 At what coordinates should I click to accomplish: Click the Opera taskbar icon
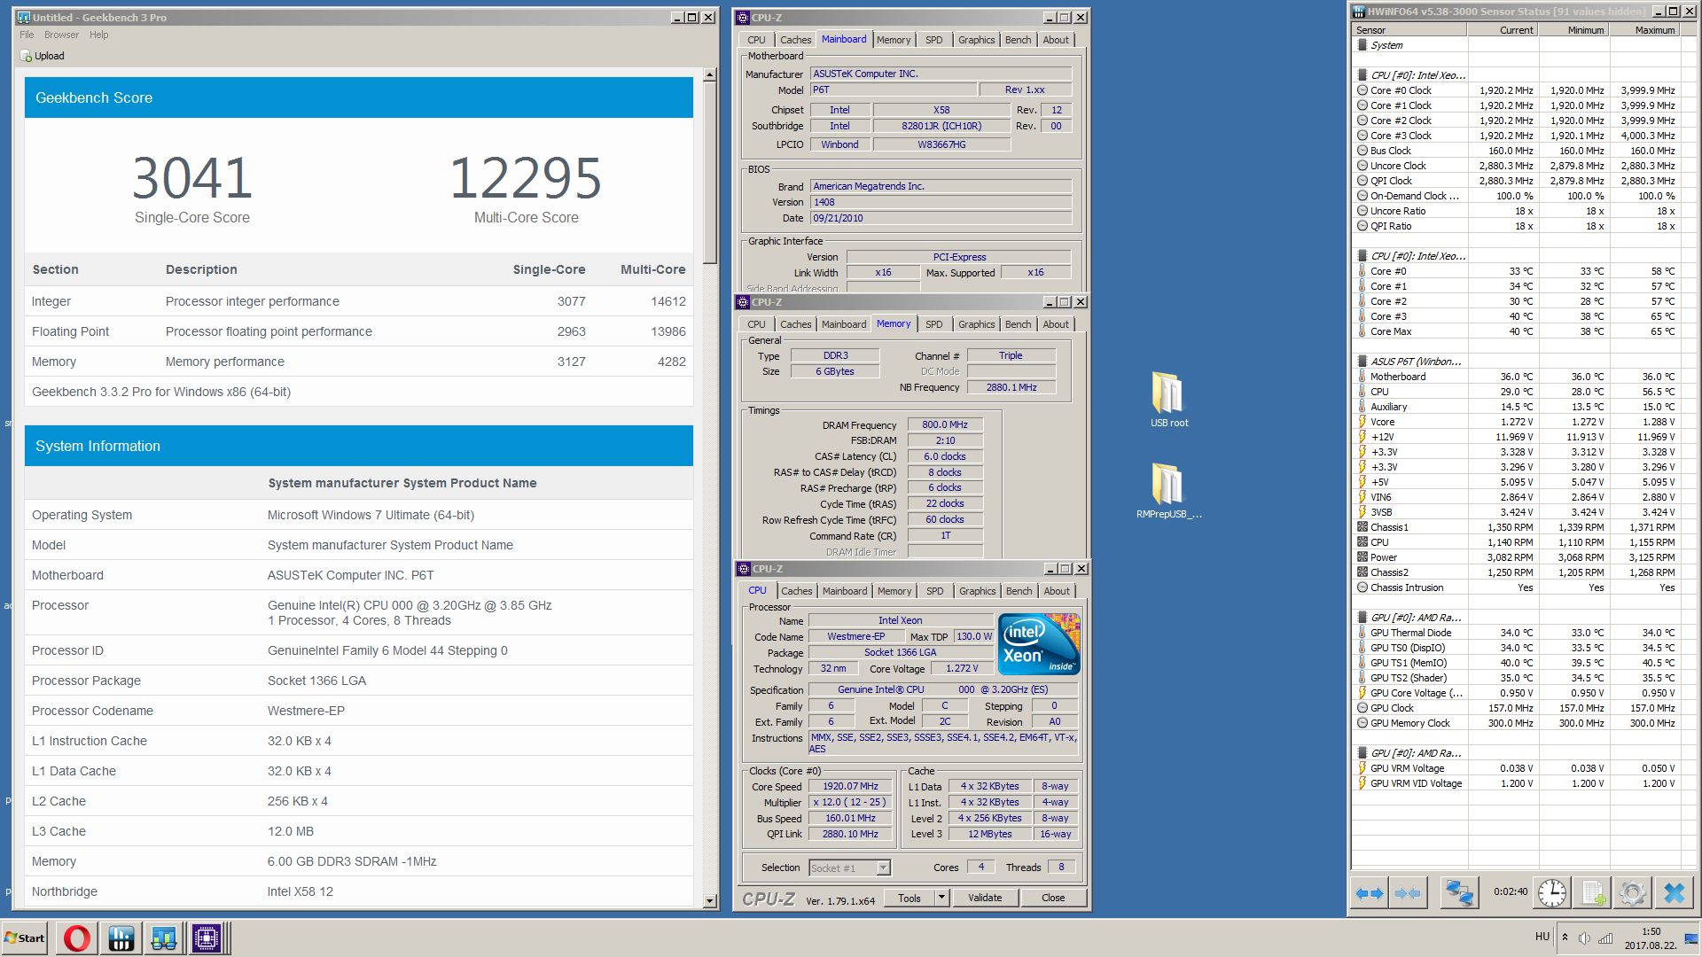pos(77,938)
